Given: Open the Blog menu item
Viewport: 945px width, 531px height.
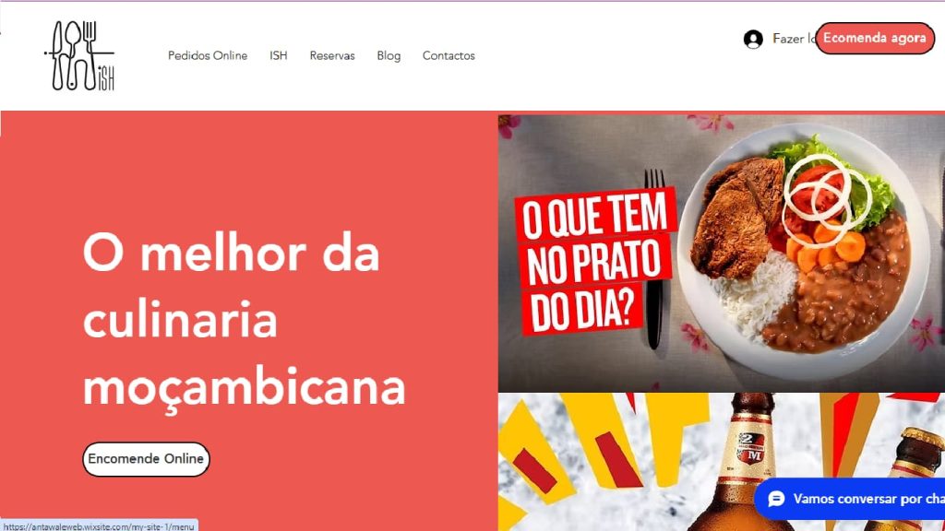Looking at the screenshot, I should coord(389,55).
